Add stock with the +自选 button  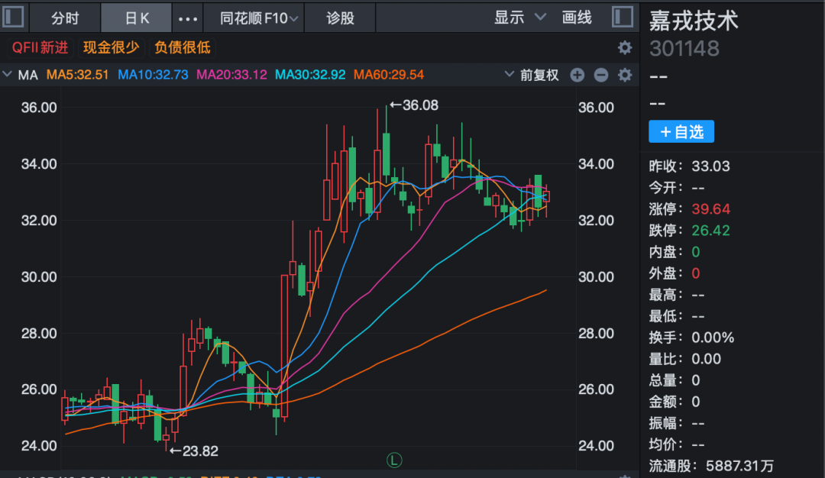[x=681, y=131]
